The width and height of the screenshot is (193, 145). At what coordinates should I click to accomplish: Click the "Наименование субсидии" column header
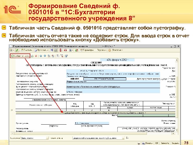41,105
